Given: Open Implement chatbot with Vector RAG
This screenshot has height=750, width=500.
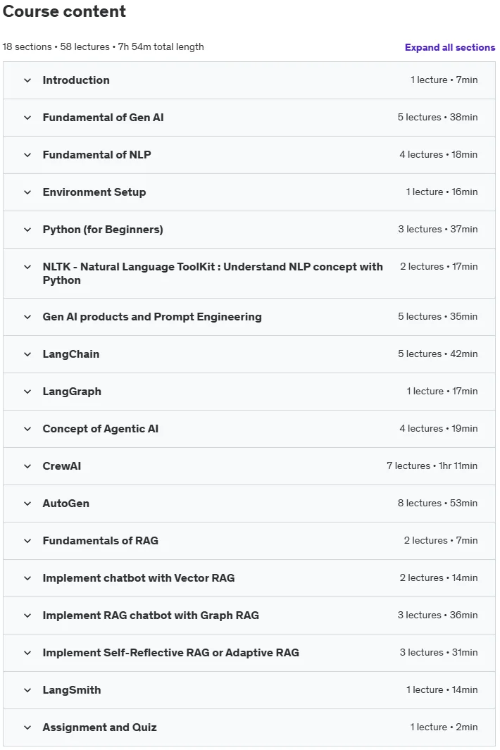Looking at the screenshot, I should pyautogui.click(x=139, y=577).
